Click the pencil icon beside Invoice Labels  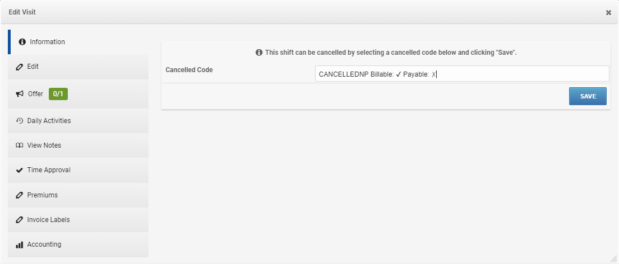pos(20,220)
